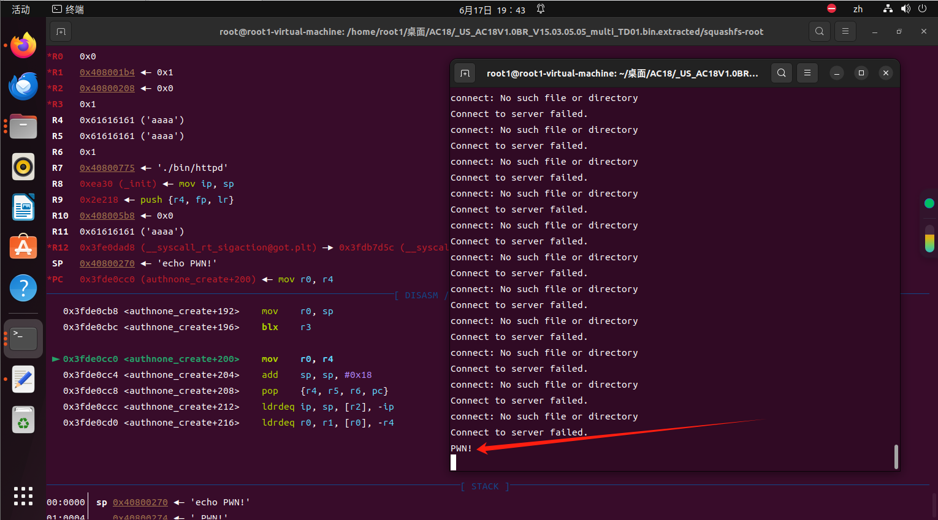The image size is (938, 520).
Task: Close the front terminal window
Action: [x=886, y=73]
